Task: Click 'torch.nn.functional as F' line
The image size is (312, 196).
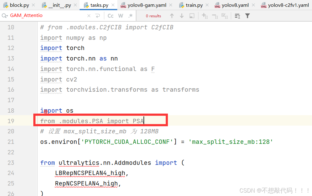Action: 98,69
